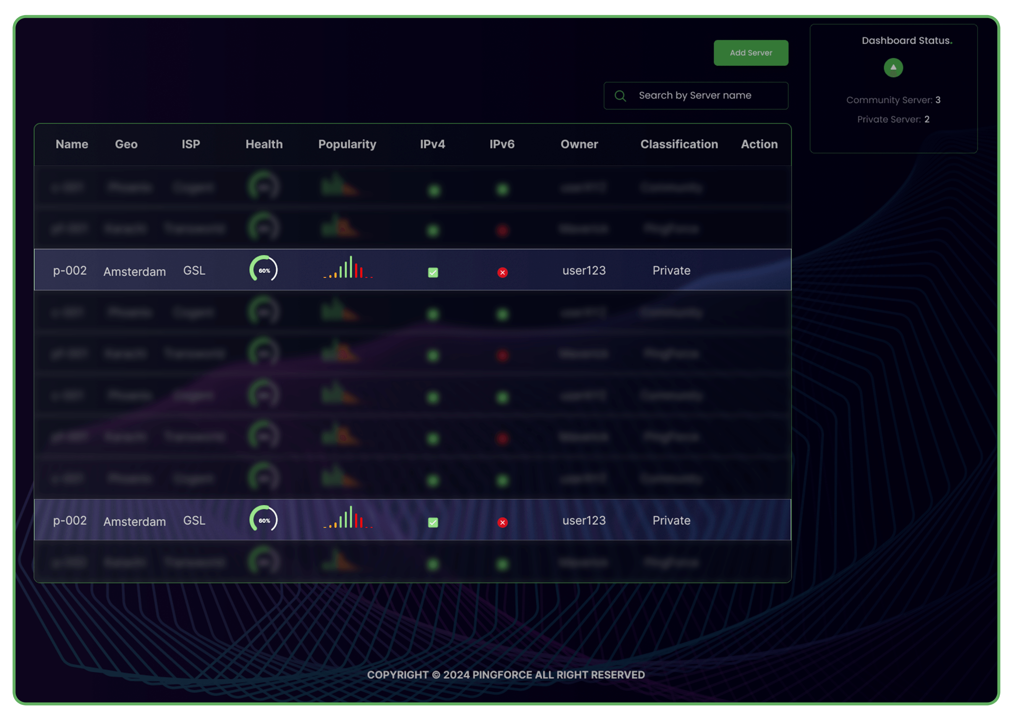This screenshot has width=1012, height=718.
Task: Click the Private classification in the lower p-002 row
Action: (x=671, y=520)
